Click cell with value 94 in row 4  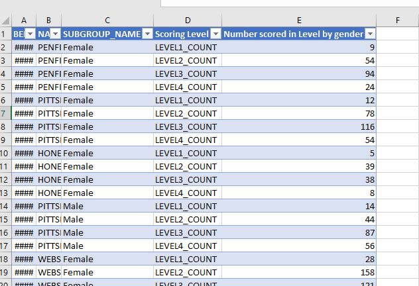tap(299, 73)
